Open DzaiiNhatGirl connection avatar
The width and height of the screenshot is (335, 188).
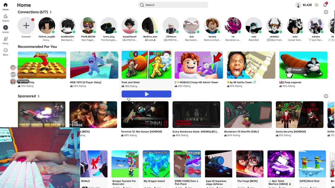[x=68, y=26]
